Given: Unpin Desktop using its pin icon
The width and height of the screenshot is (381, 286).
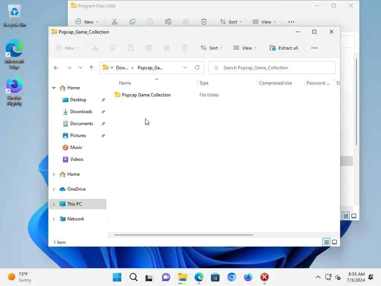Looking at the screenshot, I should (x=103, y=100).
